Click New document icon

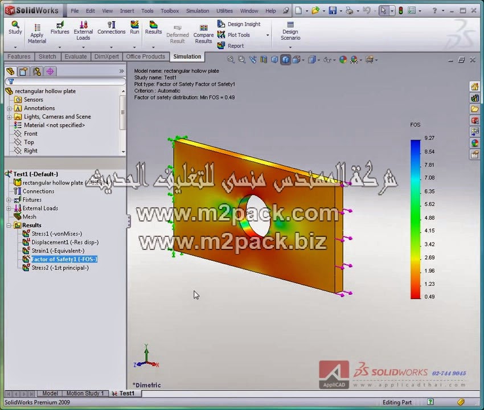coord(298,11)
